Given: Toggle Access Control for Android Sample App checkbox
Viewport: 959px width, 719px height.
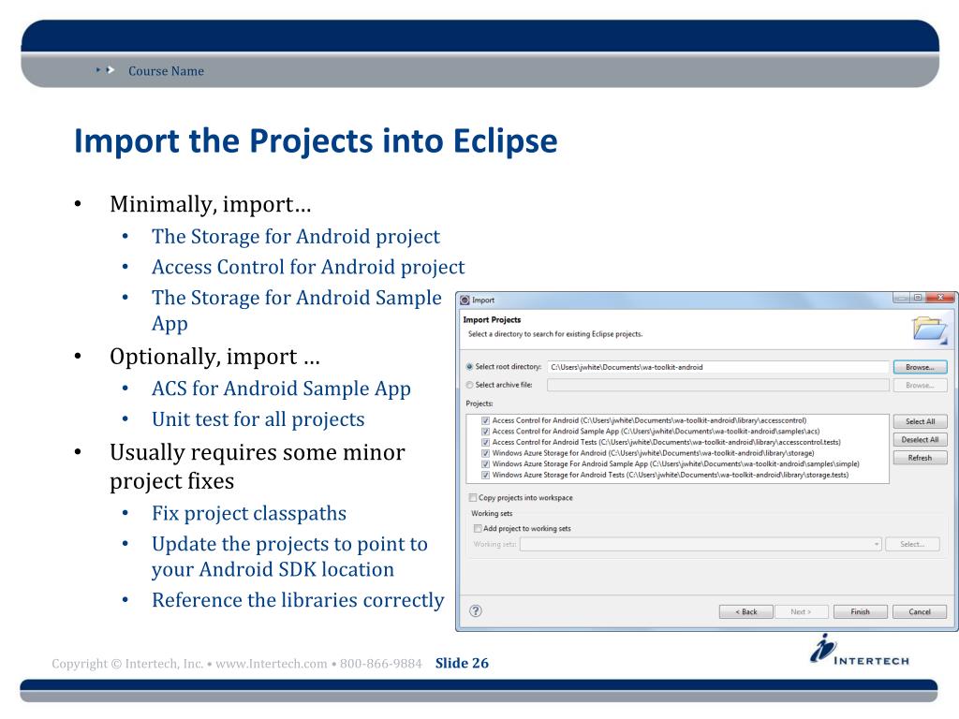Looking at the screenshot, I should click(486, 432).
